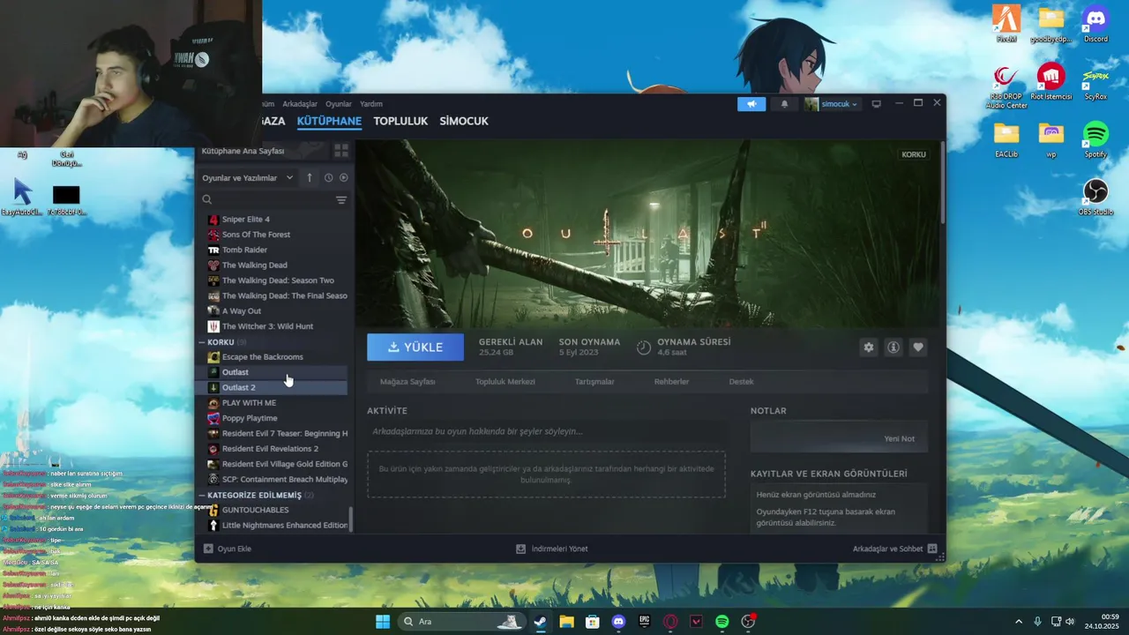Open Epic Games from the taskbar
The image size is (1129, 635).
(x=645, y=622)
